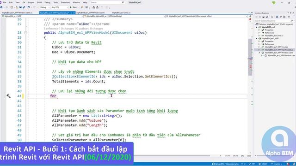Switch to AlphaBIM_ex1_WPFWindow.xaml tab
Image resolution: width=296 pixels, height=166 pixels.
90,12
